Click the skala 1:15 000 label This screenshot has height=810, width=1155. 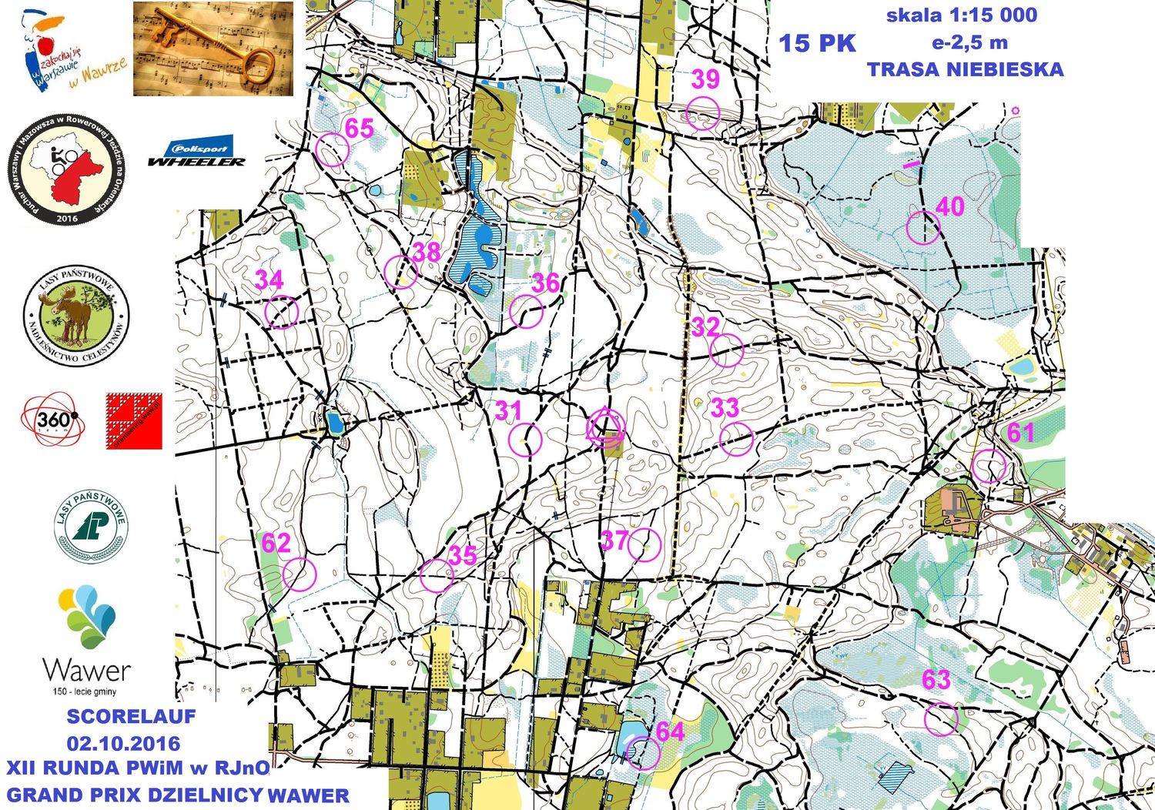pos(961,15)
